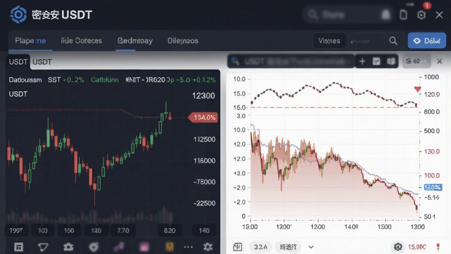
Task: Click the document icon in the header
Action: [x=403, y=15]
